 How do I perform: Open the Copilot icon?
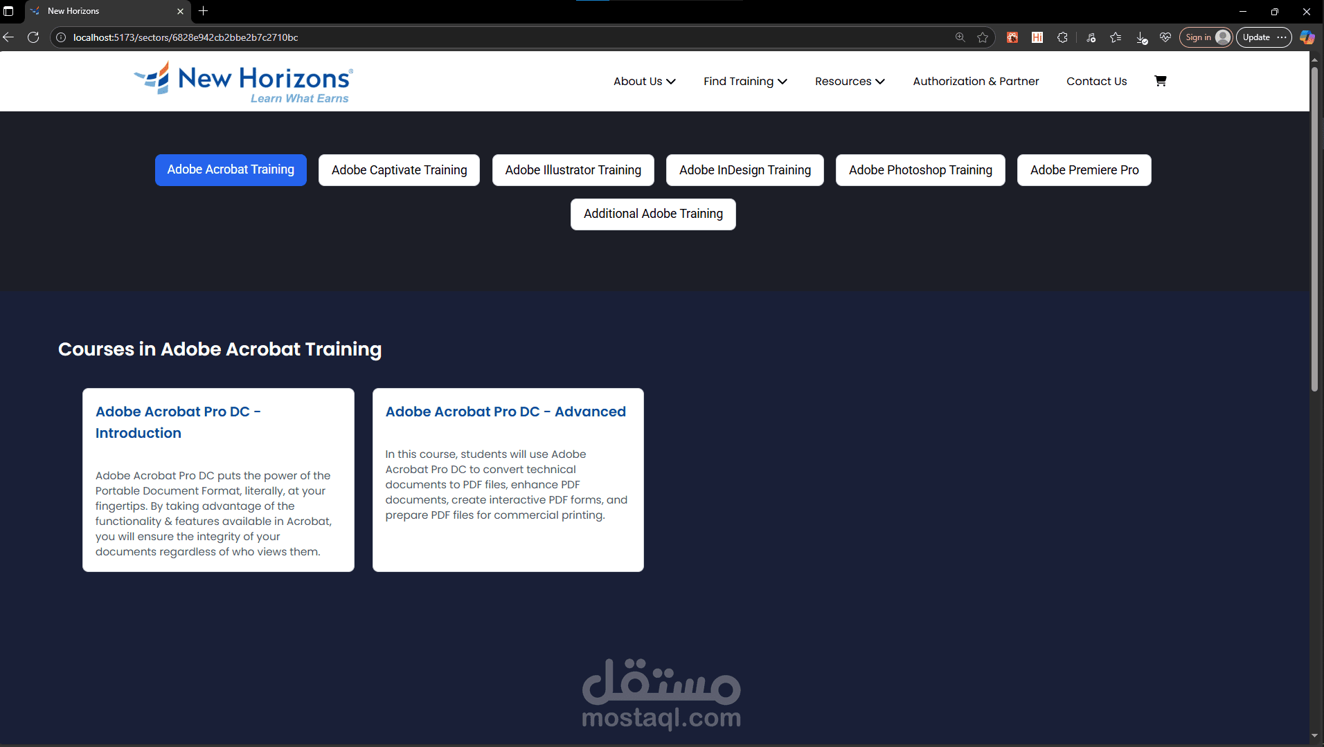(1307, 37)
